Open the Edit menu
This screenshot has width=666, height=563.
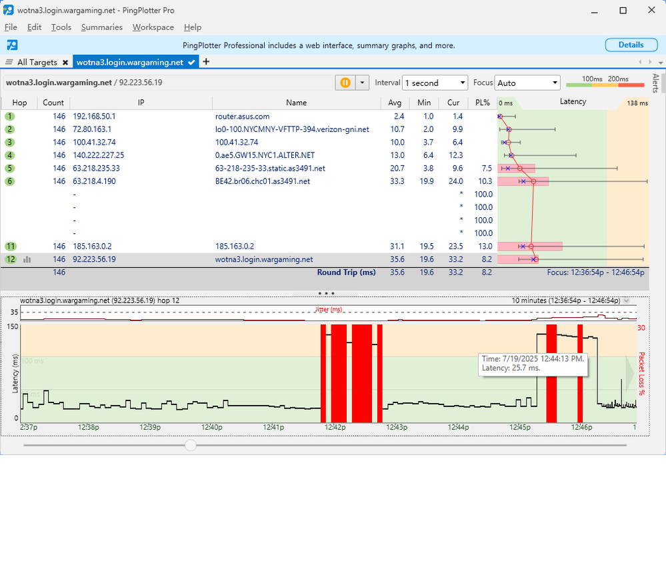click(x=34, y=27)
